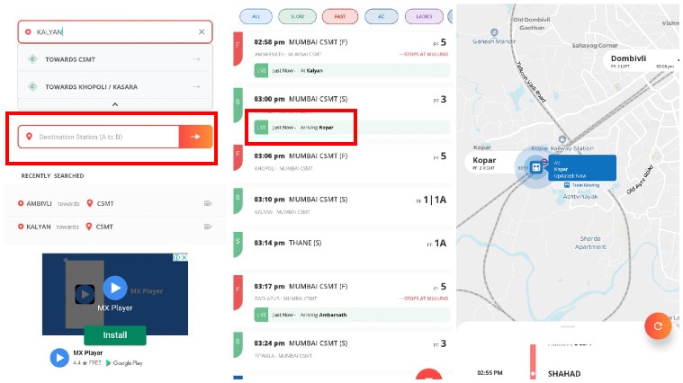Image resolution: width=683 pixels, height=383 pixels.
Task: Click the live status 'Arriving Kopar' bar
Action: coord(352,128)
